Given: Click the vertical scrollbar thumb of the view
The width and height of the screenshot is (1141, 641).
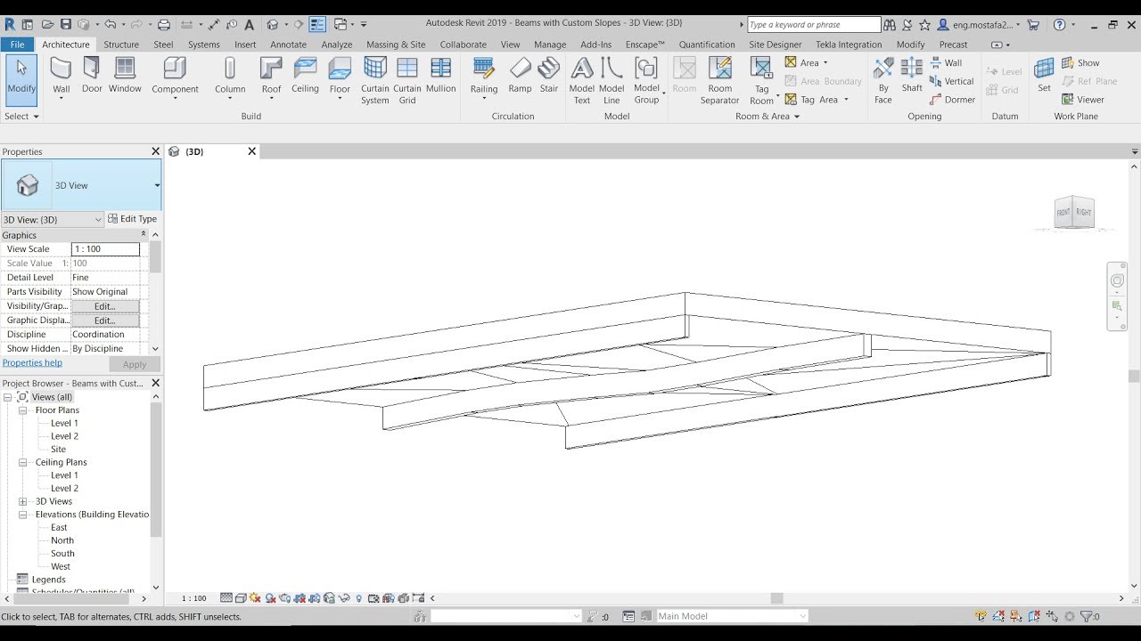Looking at the screenshot, I should (1134, 376).
